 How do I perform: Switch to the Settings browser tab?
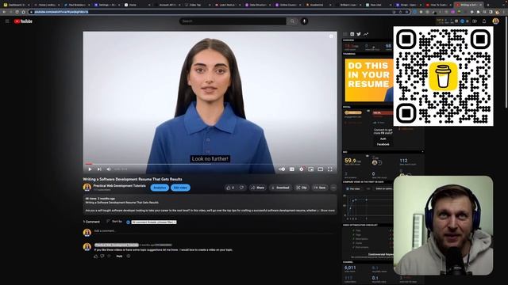point(106,6)
